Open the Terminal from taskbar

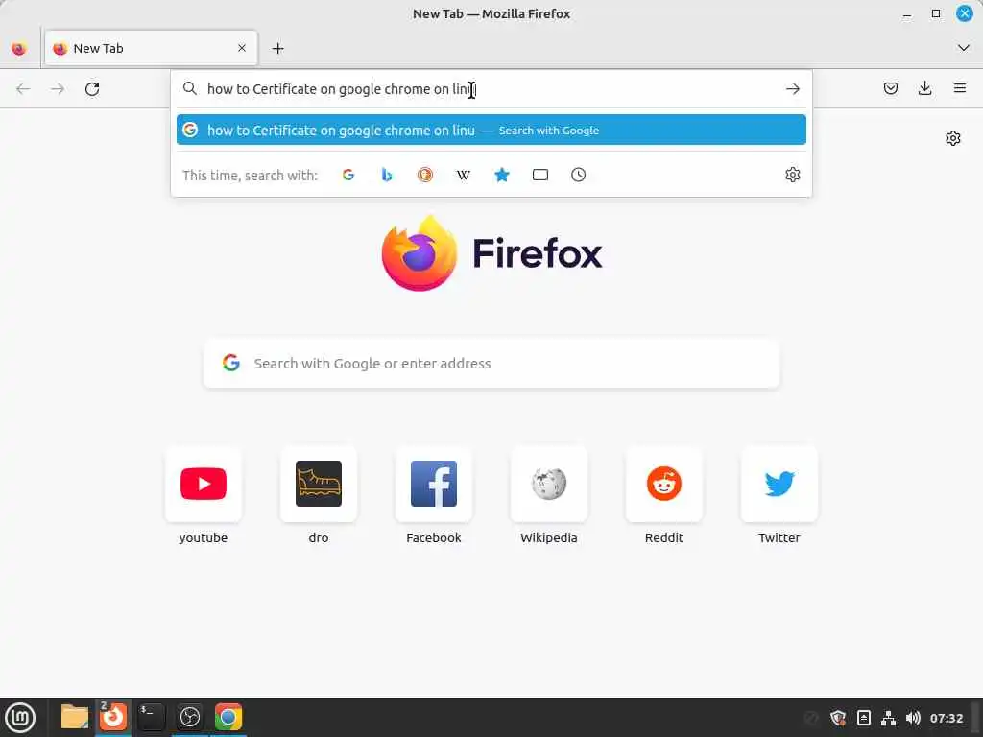(151, 718)
